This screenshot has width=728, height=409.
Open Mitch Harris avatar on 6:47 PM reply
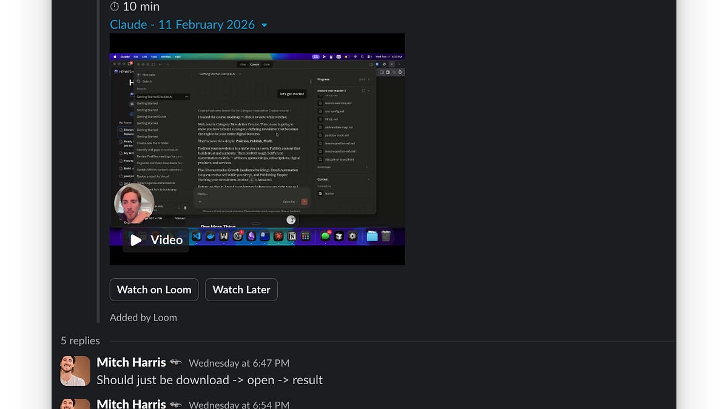pos(75,371)
